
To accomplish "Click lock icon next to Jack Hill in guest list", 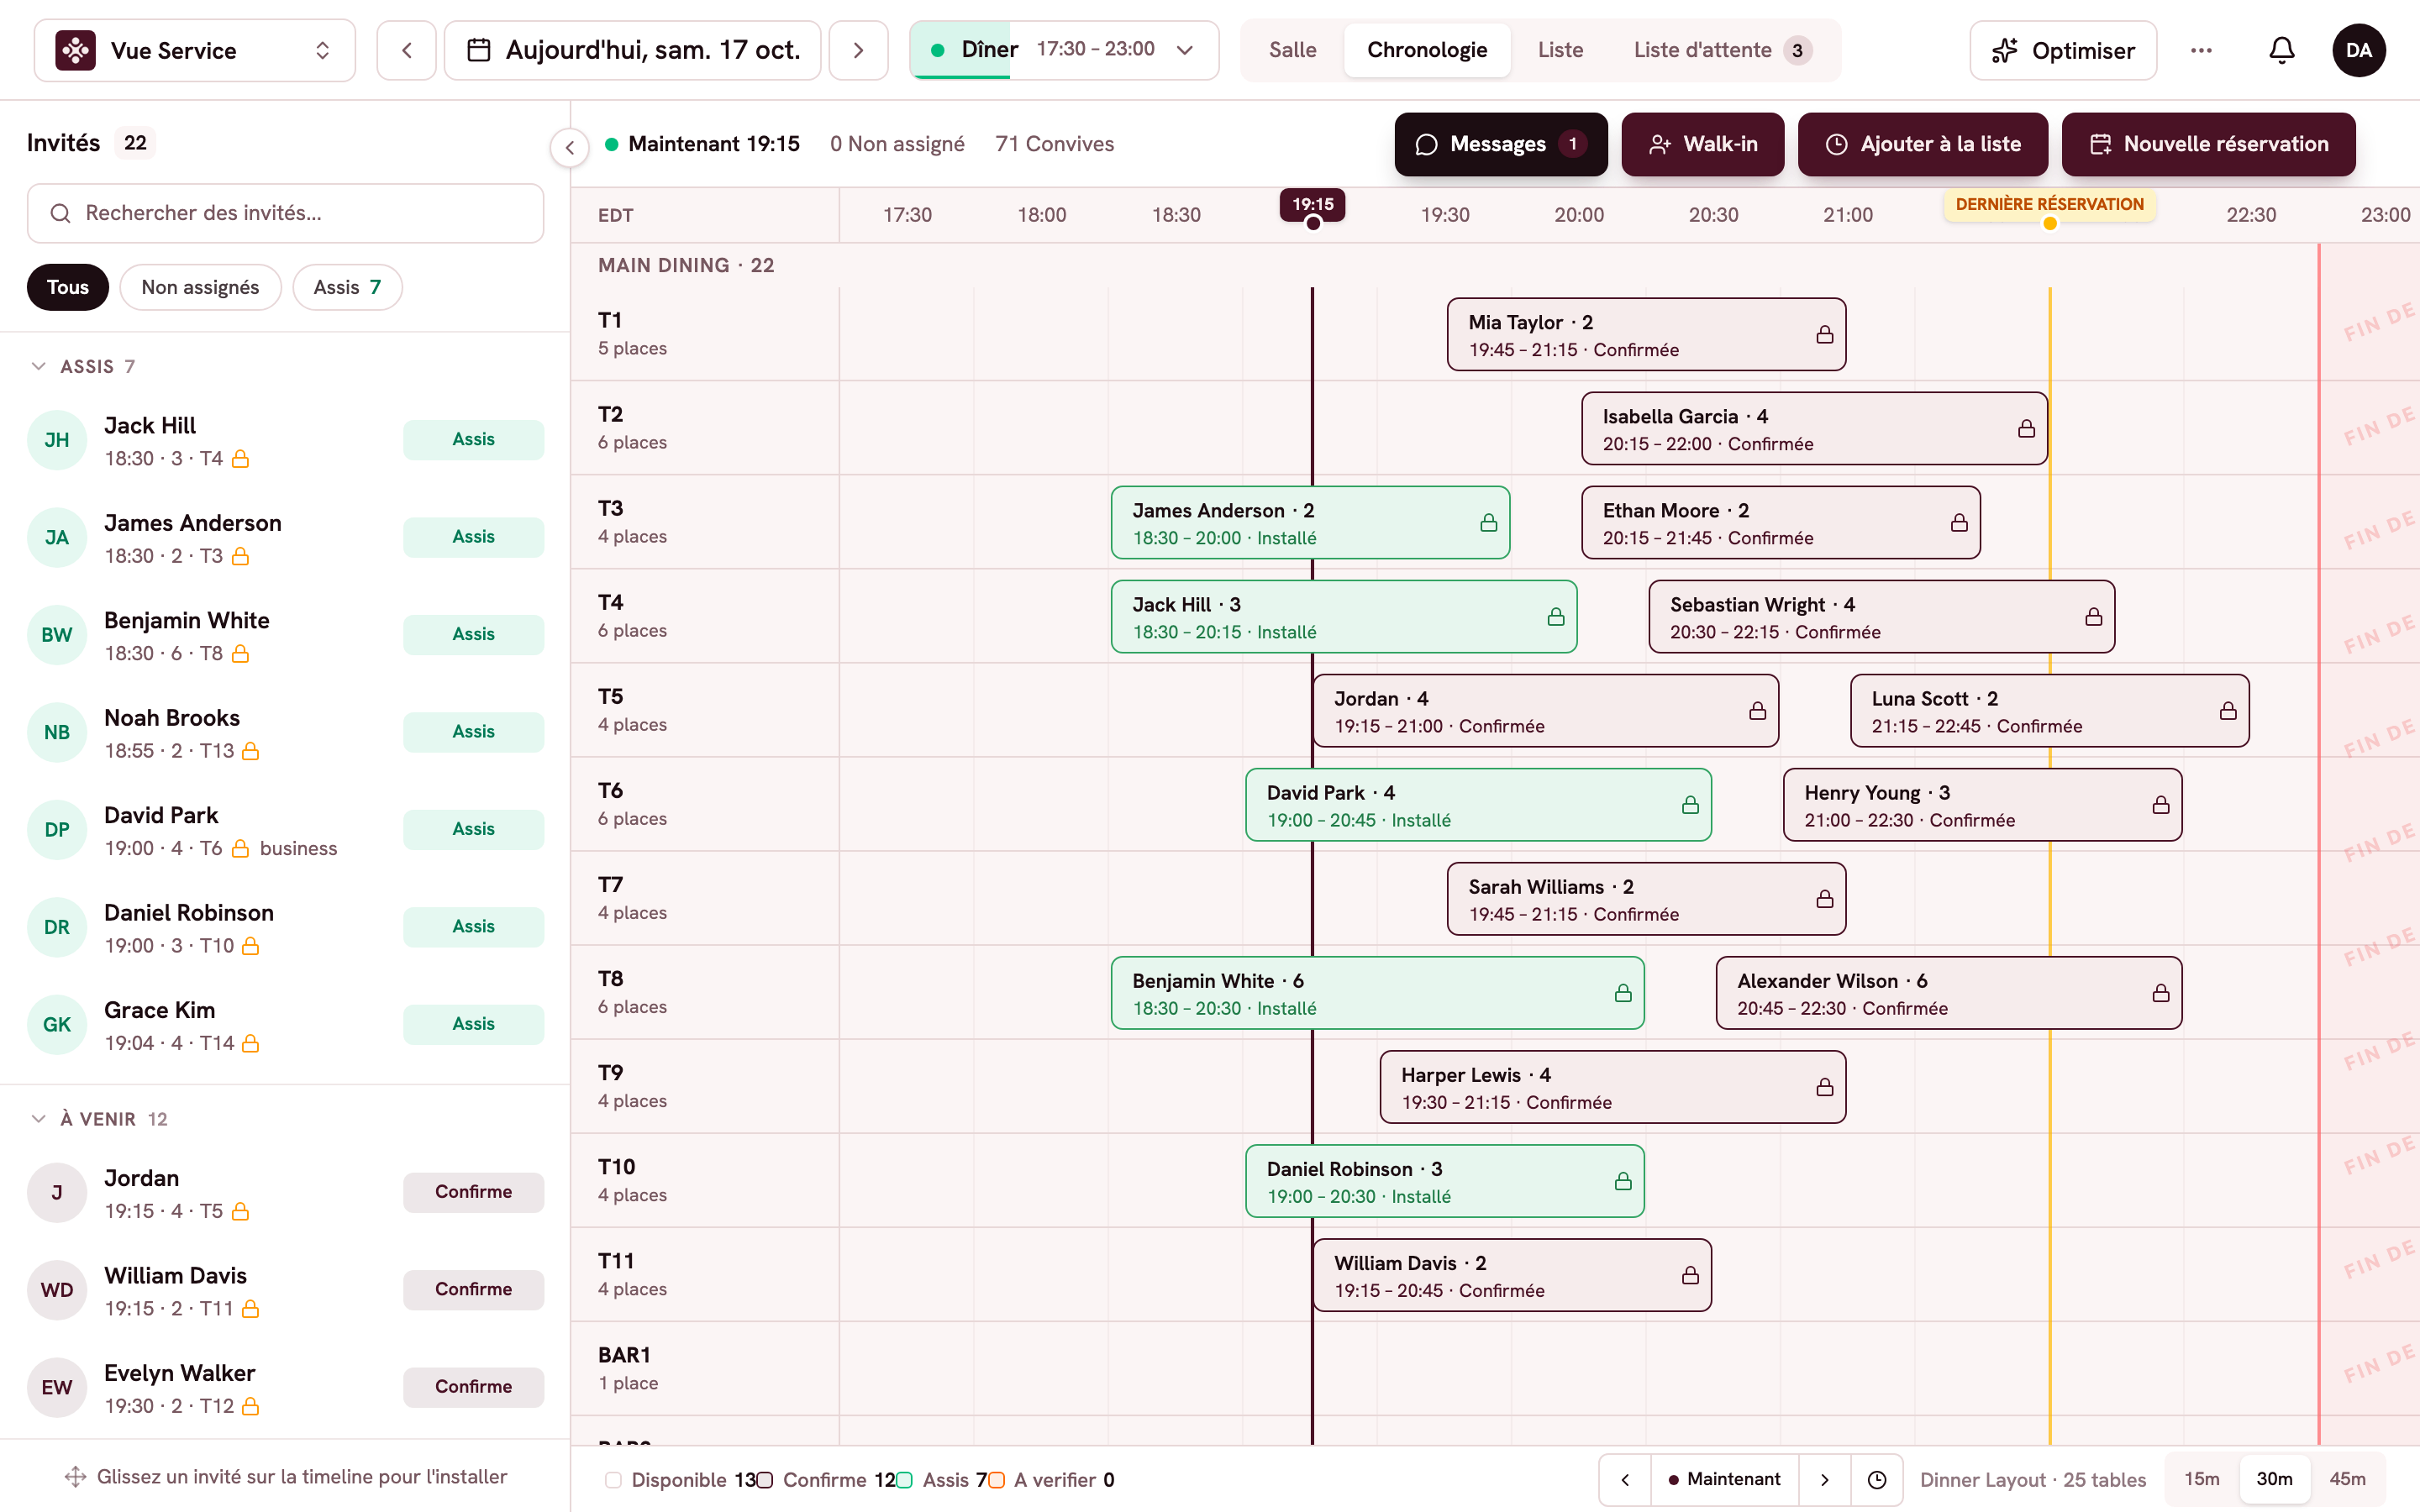I will pos(240,459).
